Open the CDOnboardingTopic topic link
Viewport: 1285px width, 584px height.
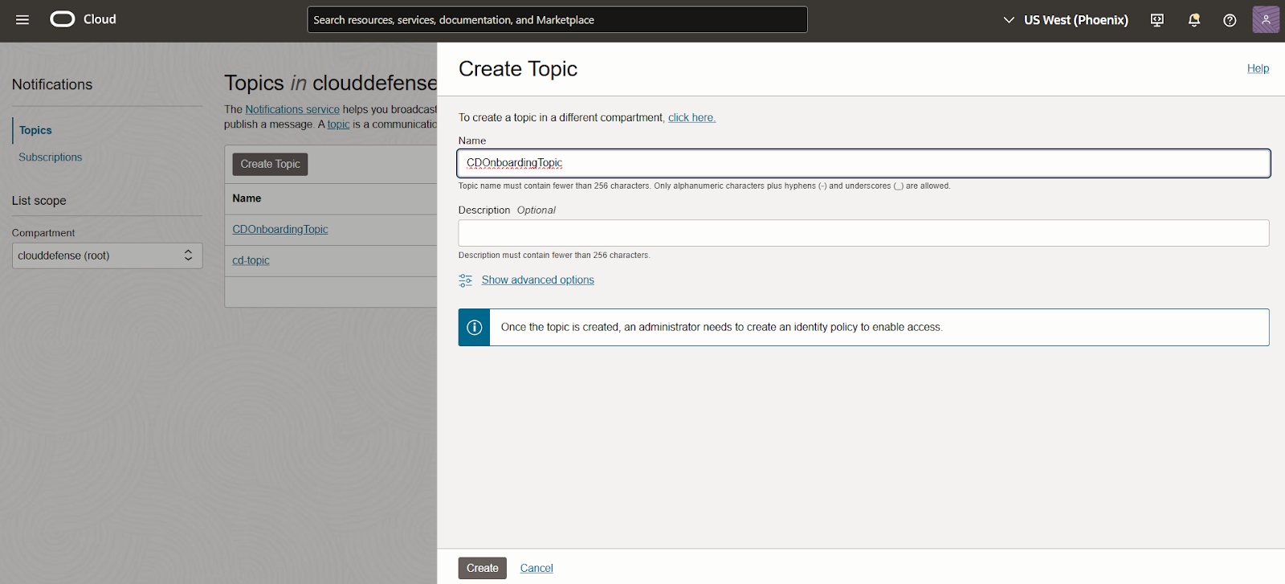(x=280, y=230)
